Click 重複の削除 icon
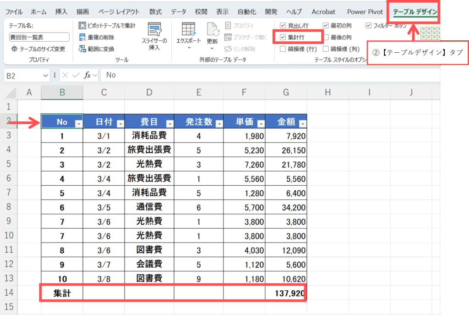469x315 pixels. [82, 37]
